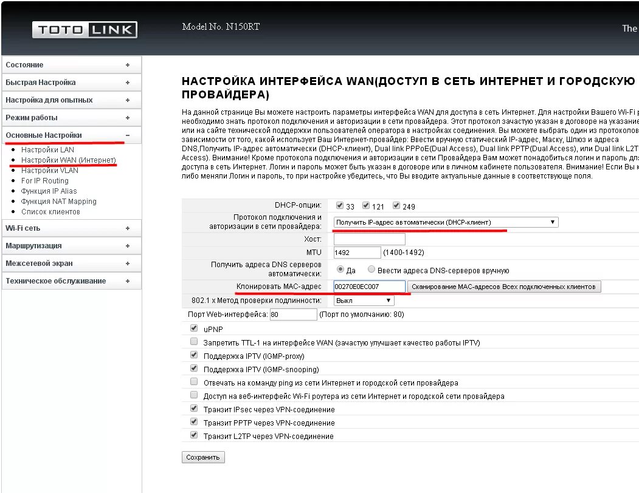Screen dimensions: 639x493
Task: Open Настройки VLAN page
Action: click(x=50, y=170)
